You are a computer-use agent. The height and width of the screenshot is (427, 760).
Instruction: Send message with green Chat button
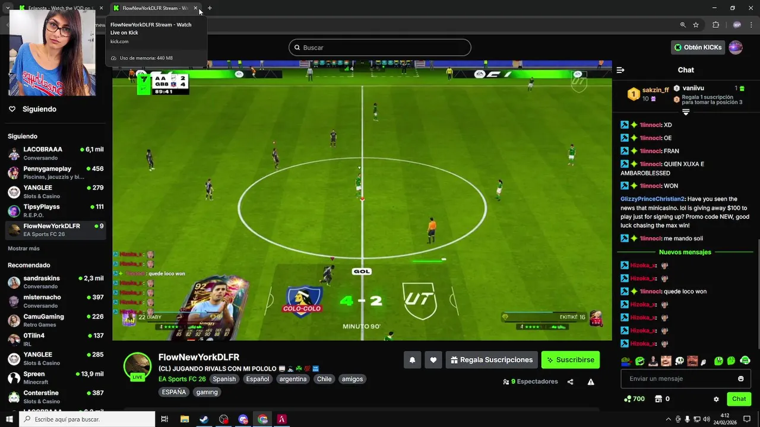739,399
